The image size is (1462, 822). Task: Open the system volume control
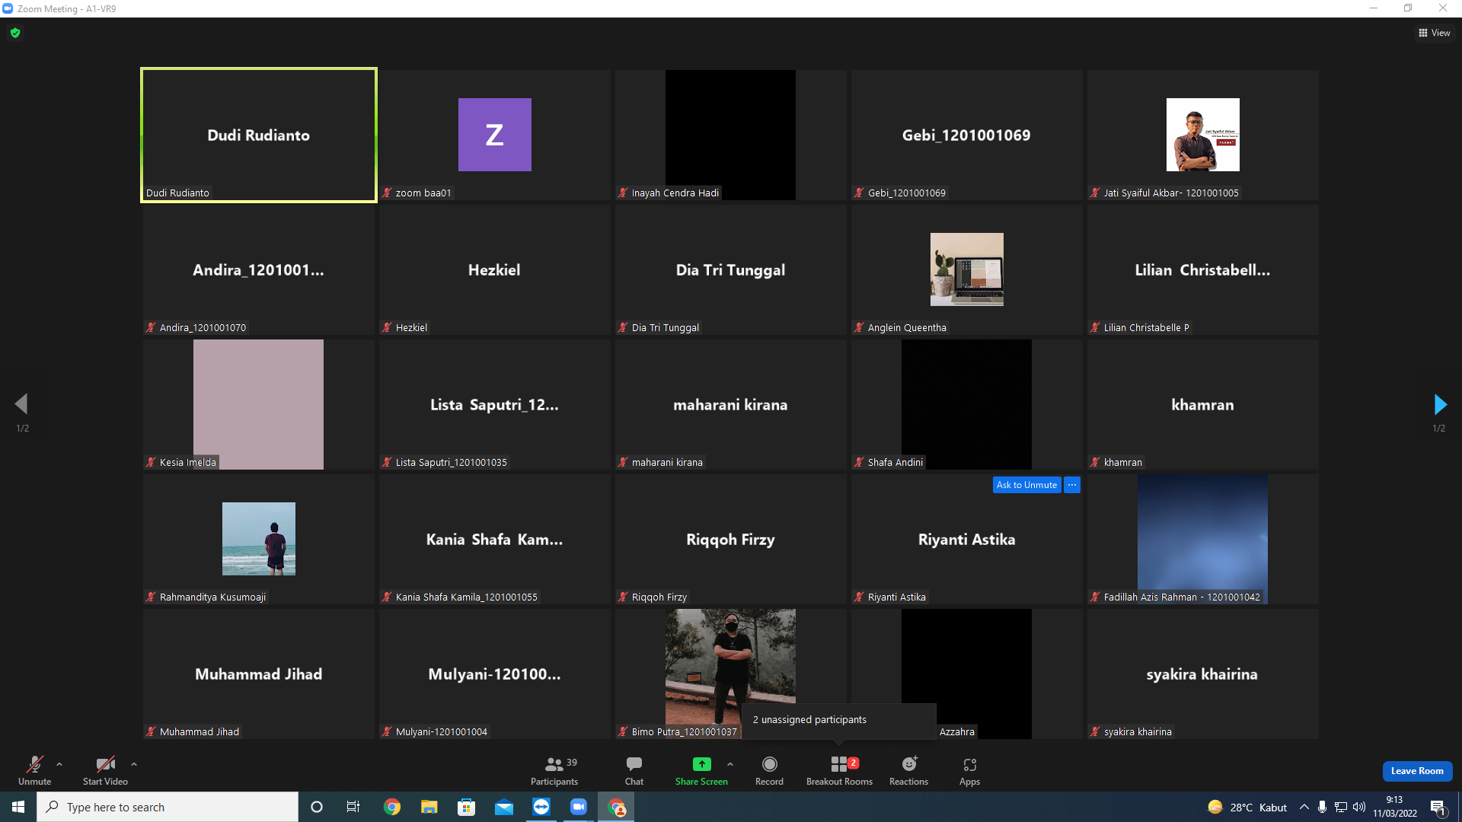[x=1359, y=807]
